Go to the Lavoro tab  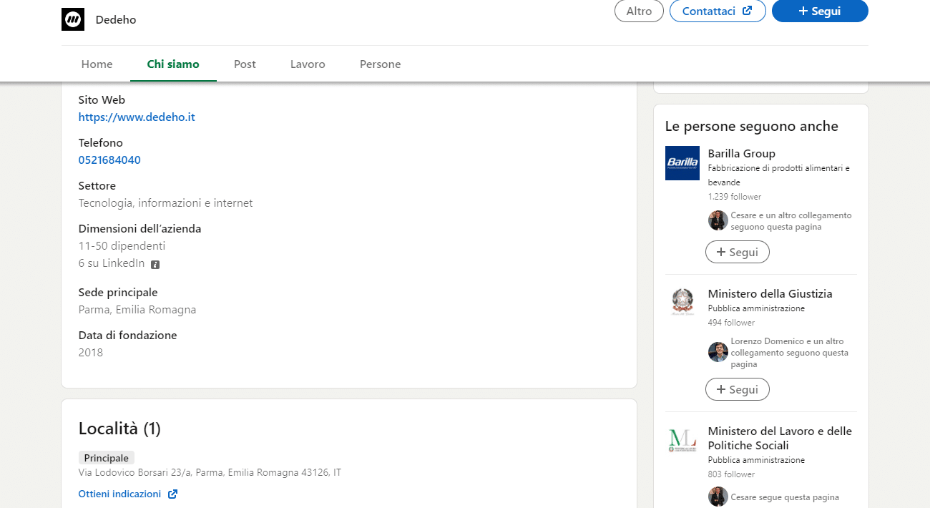click(308, 64)
